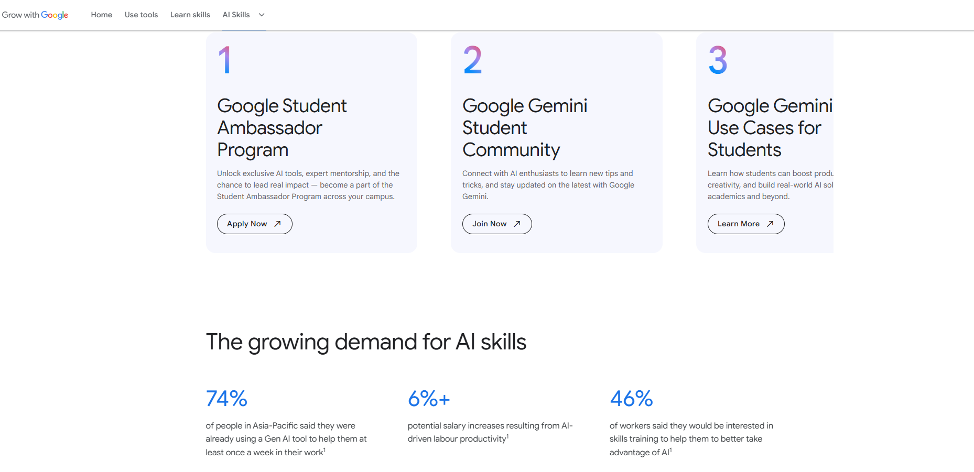This screenshot has width=974, height=472.
Task: Go to the Use tools menu item
Action: tap(141, 15)
